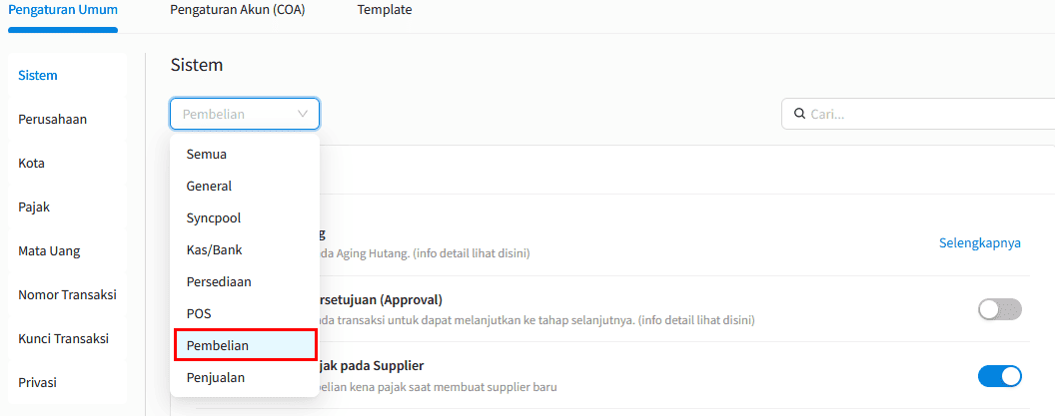Viewport: 1055px width, 416px height.
Task: Turn off the Pajak pada Supplier toggle
Action: coord(999,376)
